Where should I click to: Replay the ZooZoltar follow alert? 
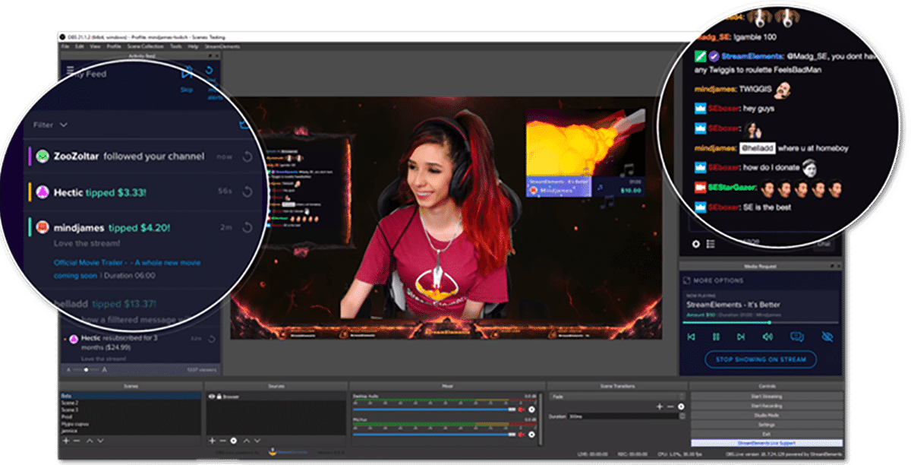(x=246, y=157)
